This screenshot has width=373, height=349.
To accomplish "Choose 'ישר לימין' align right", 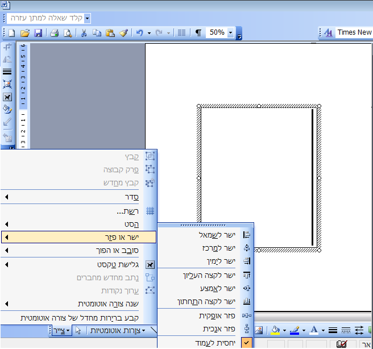I will tap(206, 261).
